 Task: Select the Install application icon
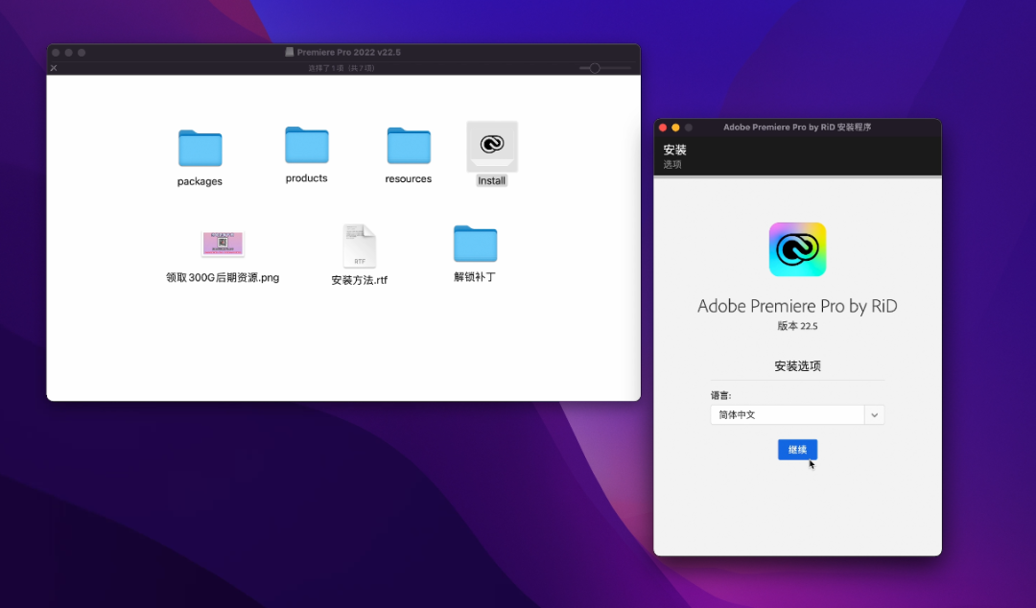[x=492, y=146]
